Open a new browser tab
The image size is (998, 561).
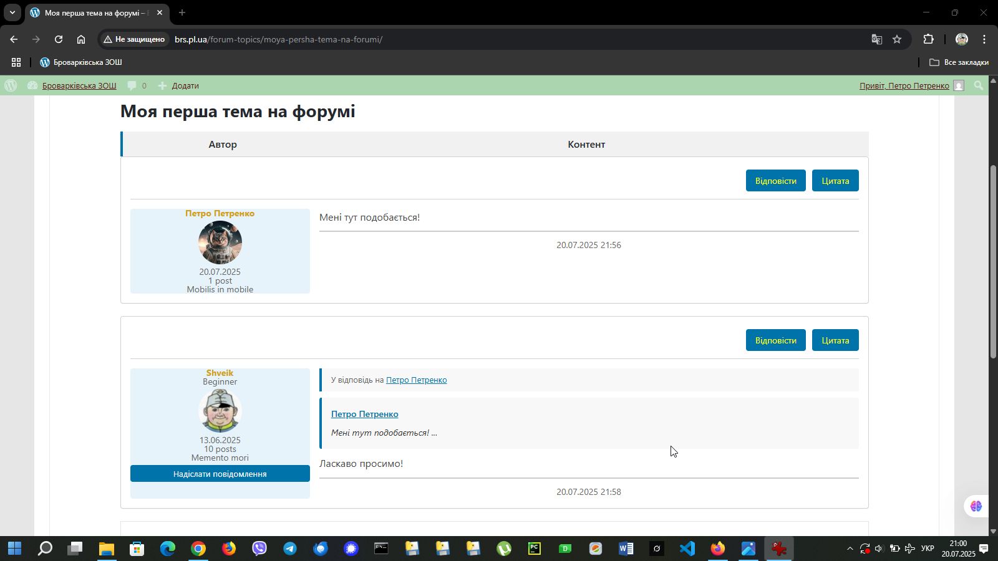coord(182,12)
